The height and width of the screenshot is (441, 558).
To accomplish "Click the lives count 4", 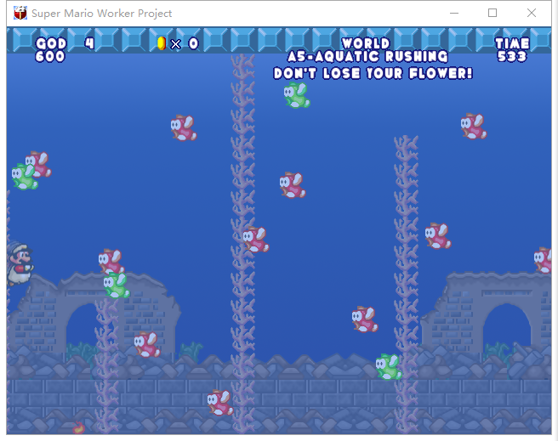I will [89, 43].
